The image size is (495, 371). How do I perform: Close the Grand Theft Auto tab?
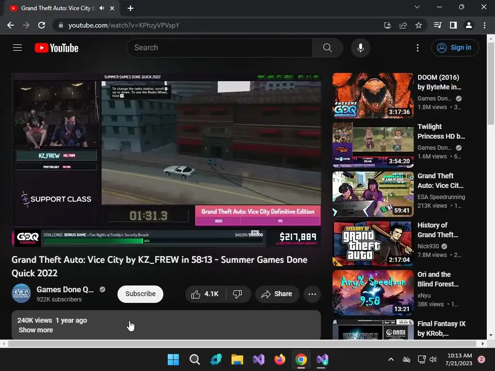(x=112, y=8)
